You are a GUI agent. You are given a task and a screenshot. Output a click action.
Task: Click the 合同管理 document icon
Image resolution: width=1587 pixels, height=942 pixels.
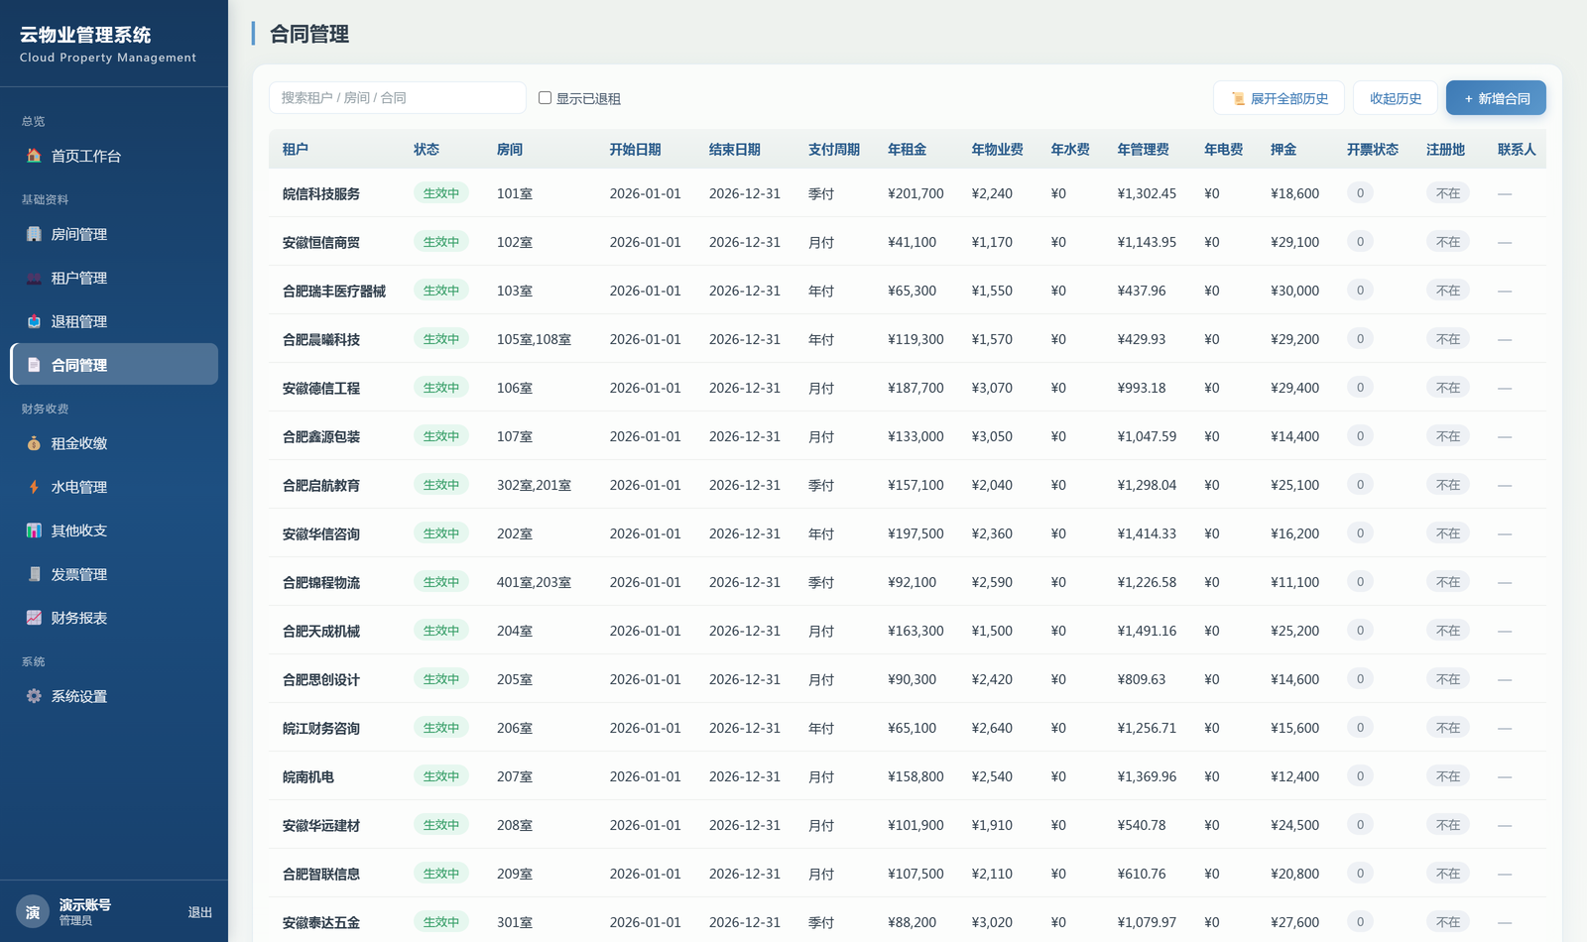34,365
